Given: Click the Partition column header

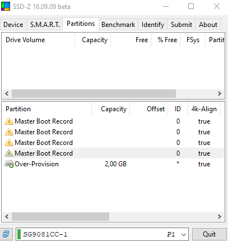Looking at the screenshot, I should [46, 109].
